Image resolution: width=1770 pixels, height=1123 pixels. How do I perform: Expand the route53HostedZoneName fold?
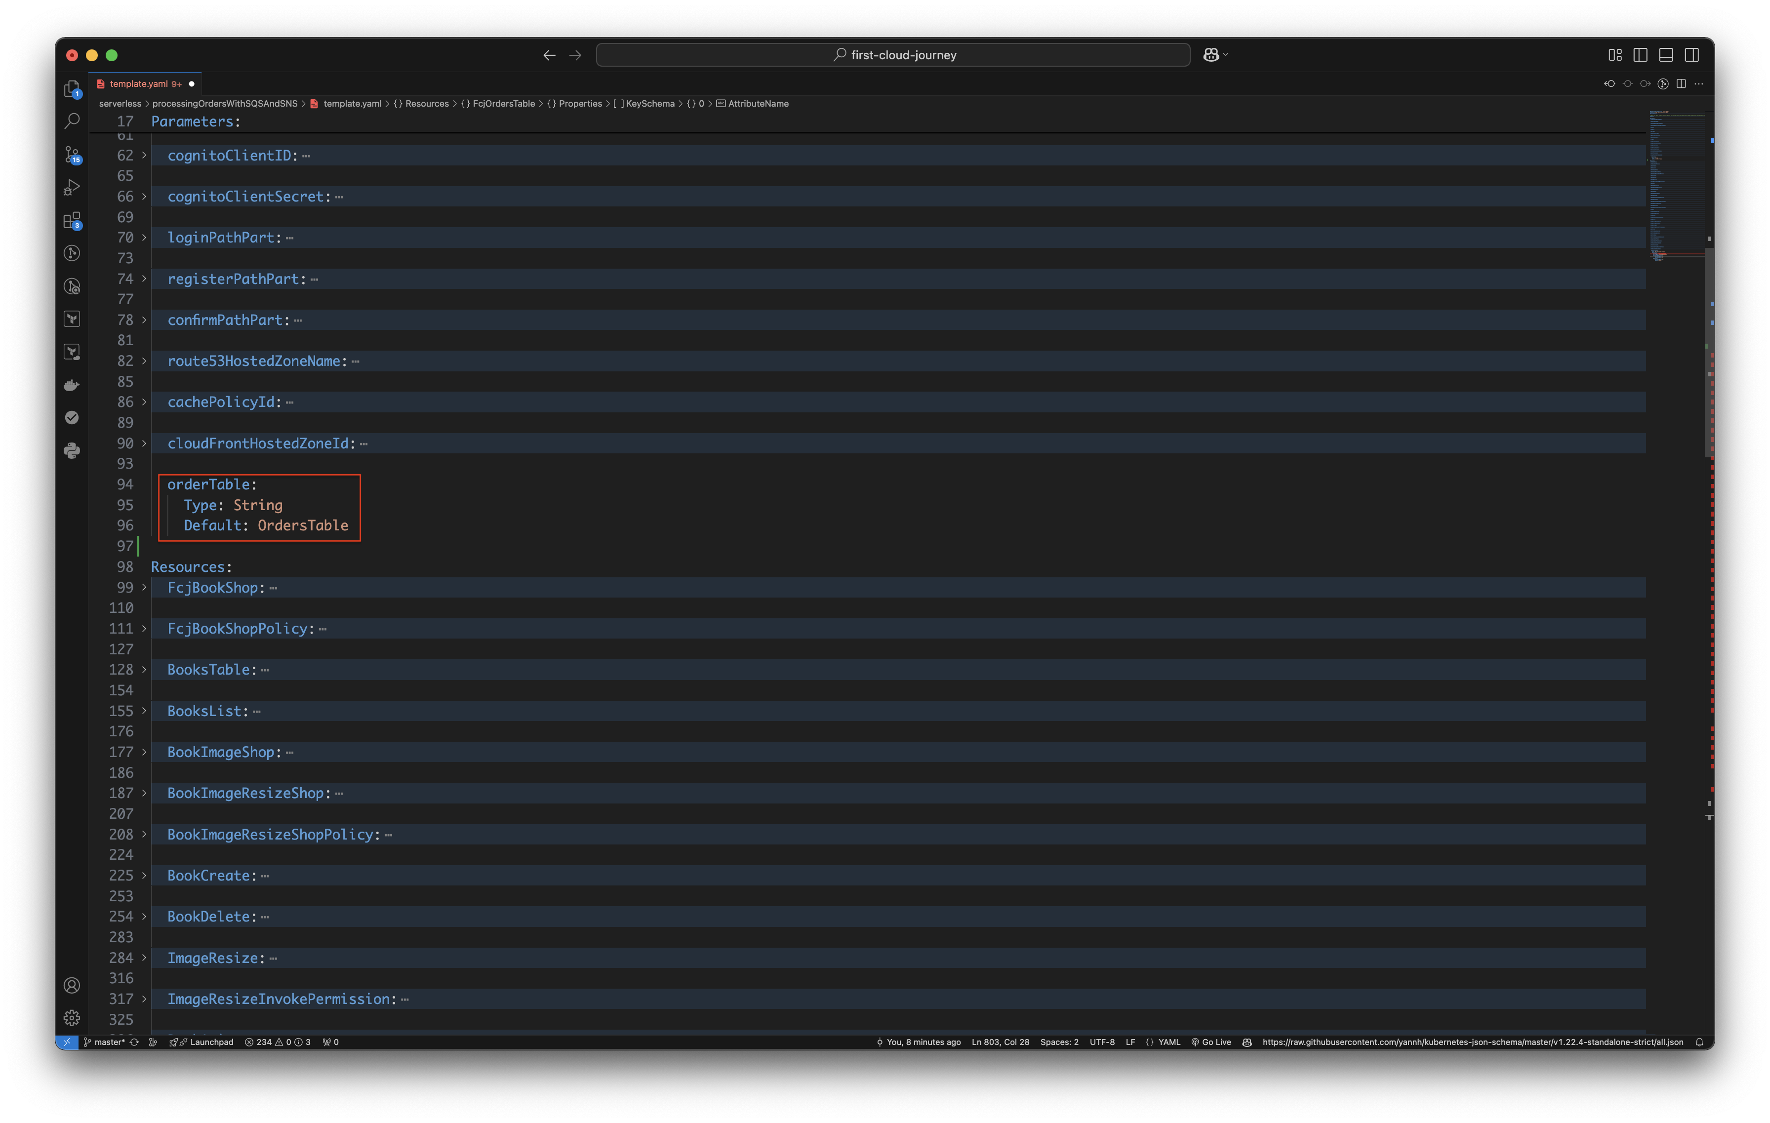(144, 361)
